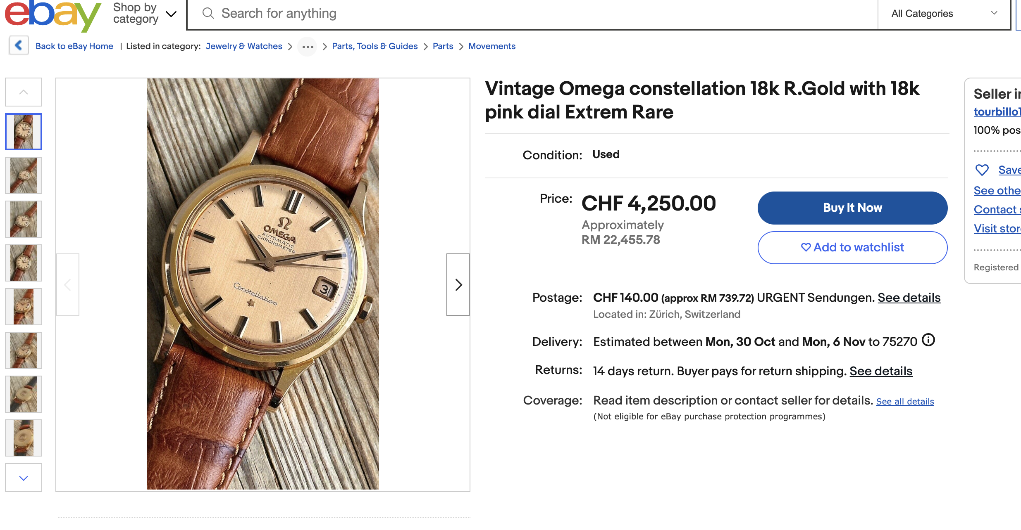Open the All Categories dropdown
Viewport: 1021px width, 530px height.
pyautogui.click(x=944, y=14)
